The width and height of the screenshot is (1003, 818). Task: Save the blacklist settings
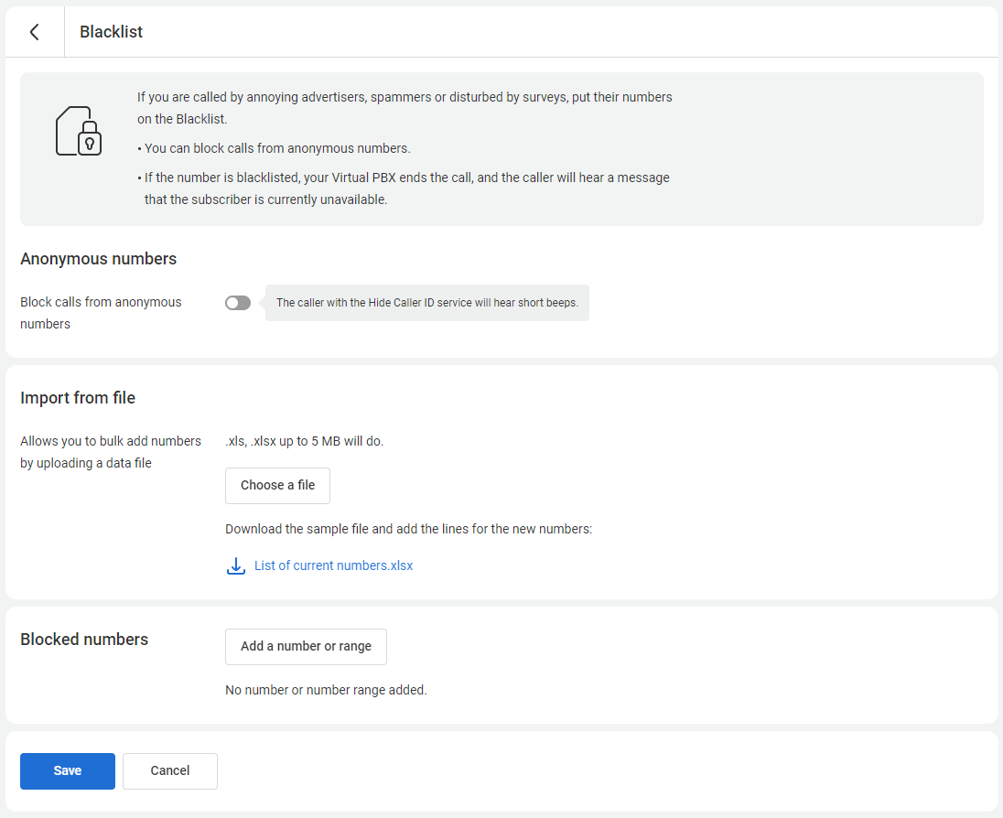68,771
